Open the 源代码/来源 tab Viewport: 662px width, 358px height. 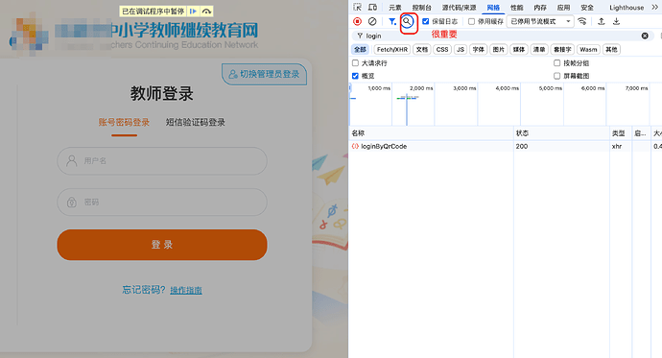[459, 7]
